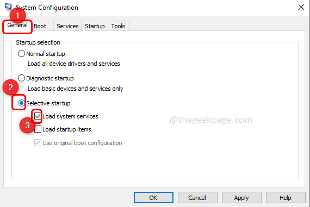Open Help for System Configuration

[286, 198]
